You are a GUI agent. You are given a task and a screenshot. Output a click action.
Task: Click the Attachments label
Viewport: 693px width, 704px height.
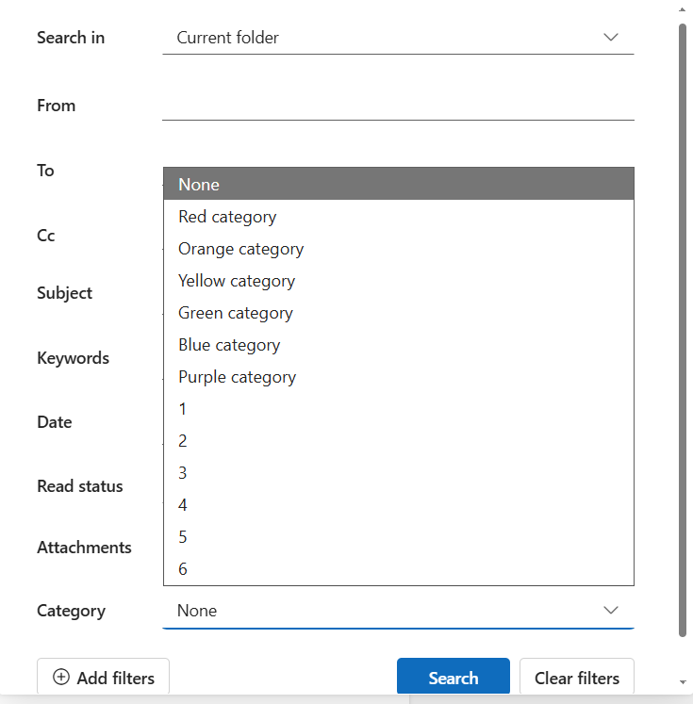(84, 548)
